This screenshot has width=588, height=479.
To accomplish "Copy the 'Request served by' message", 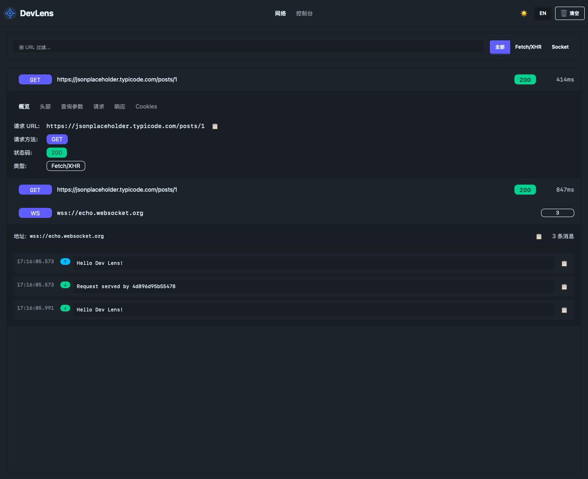I will [x=564, y=287].
